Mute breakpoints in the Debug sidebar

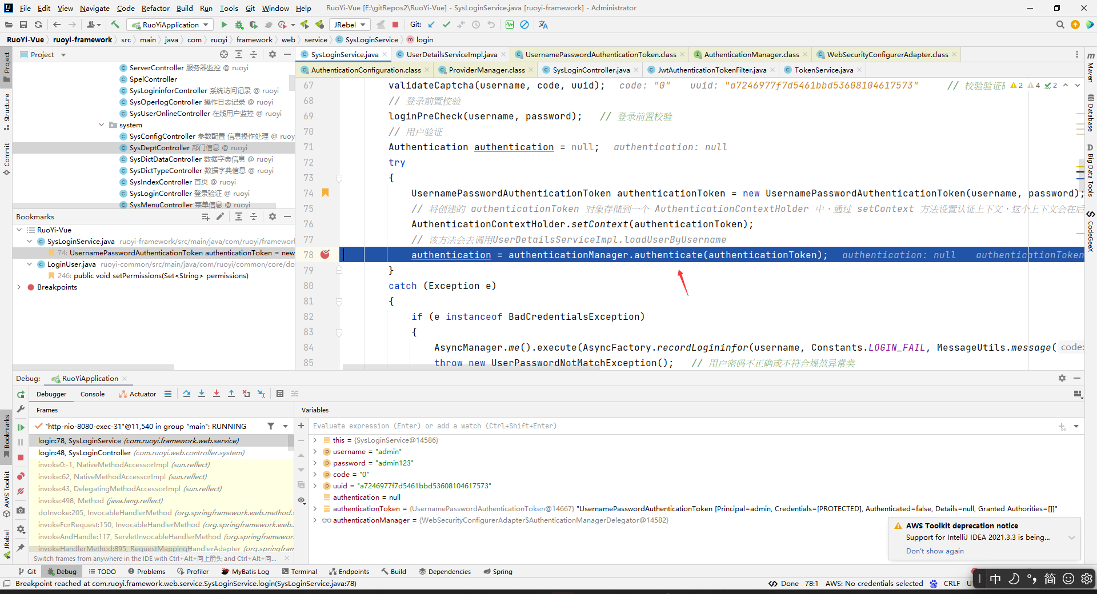(x=21, y=491)
